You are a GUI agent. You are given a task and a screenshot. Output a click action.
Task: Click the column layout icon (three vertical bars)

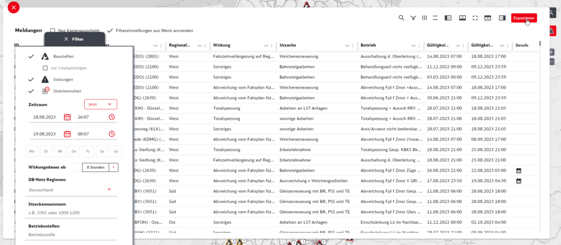pos(424,18)
